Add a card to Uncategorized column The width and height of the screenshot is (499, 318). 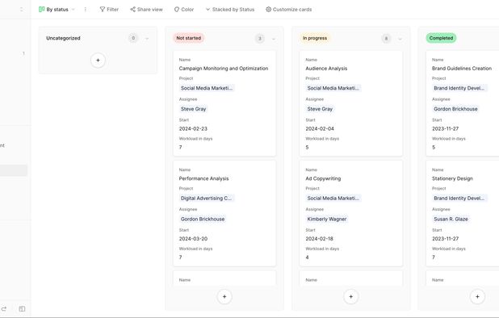98,60
